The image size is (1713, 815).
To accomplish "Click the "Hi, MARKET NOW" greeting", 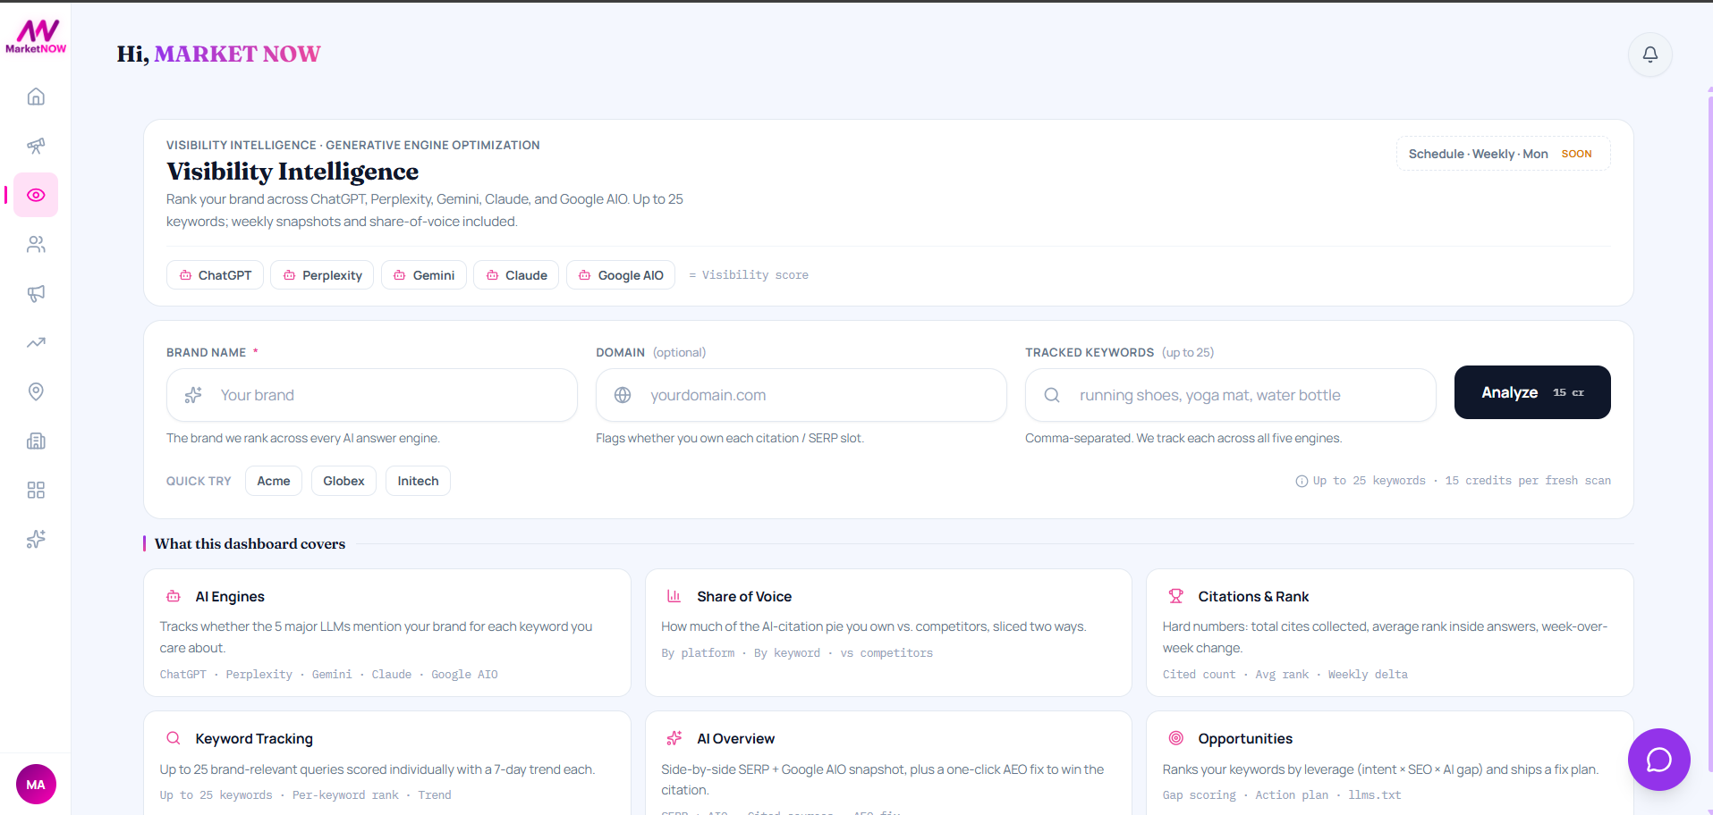I will point(218,55).
